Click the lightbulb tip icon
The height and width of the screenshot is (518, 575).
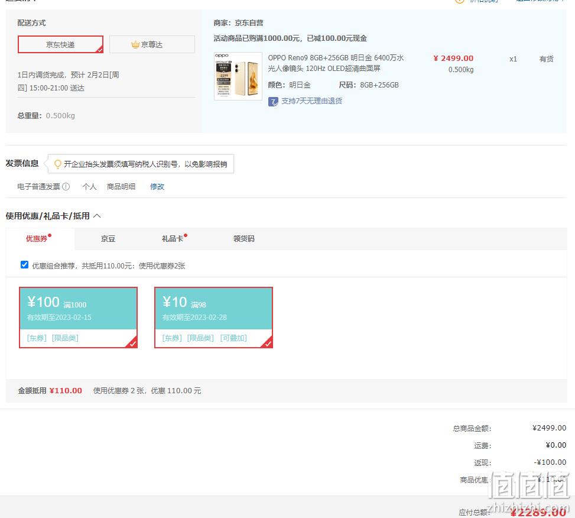[x=57, y=164]
